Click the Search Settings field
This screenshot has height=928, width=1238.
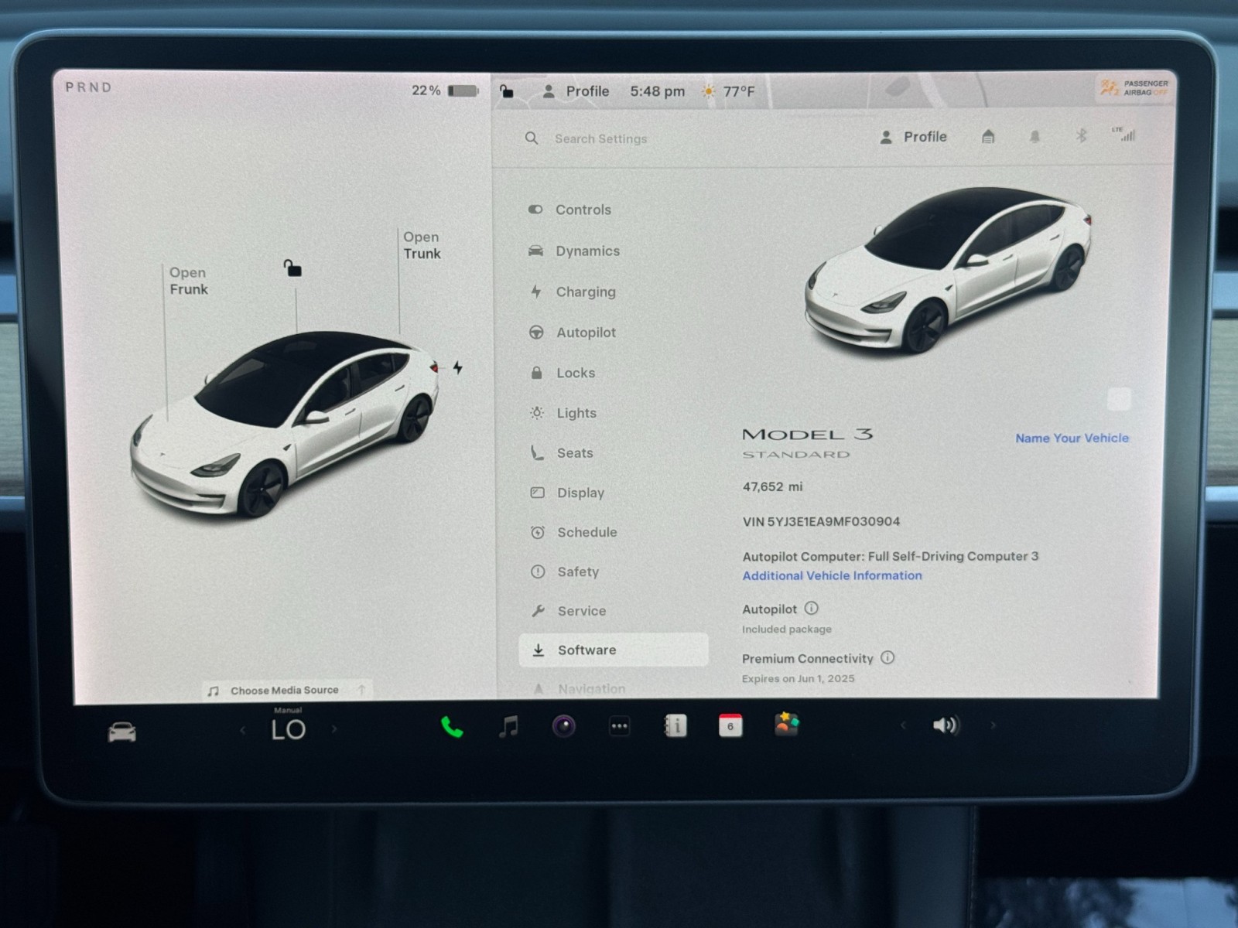pyautogui.click(x=600, y=139)
